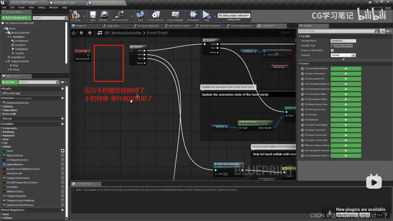Add new variable with plus icon
Image resolution: width=393 pixels, height=221 pixels.
62,124
